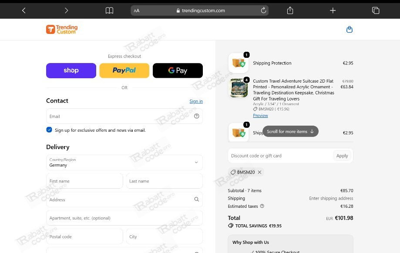Follow the Sign in link
Viewport: 400px width, 253px height.
[x=196, y=101]
